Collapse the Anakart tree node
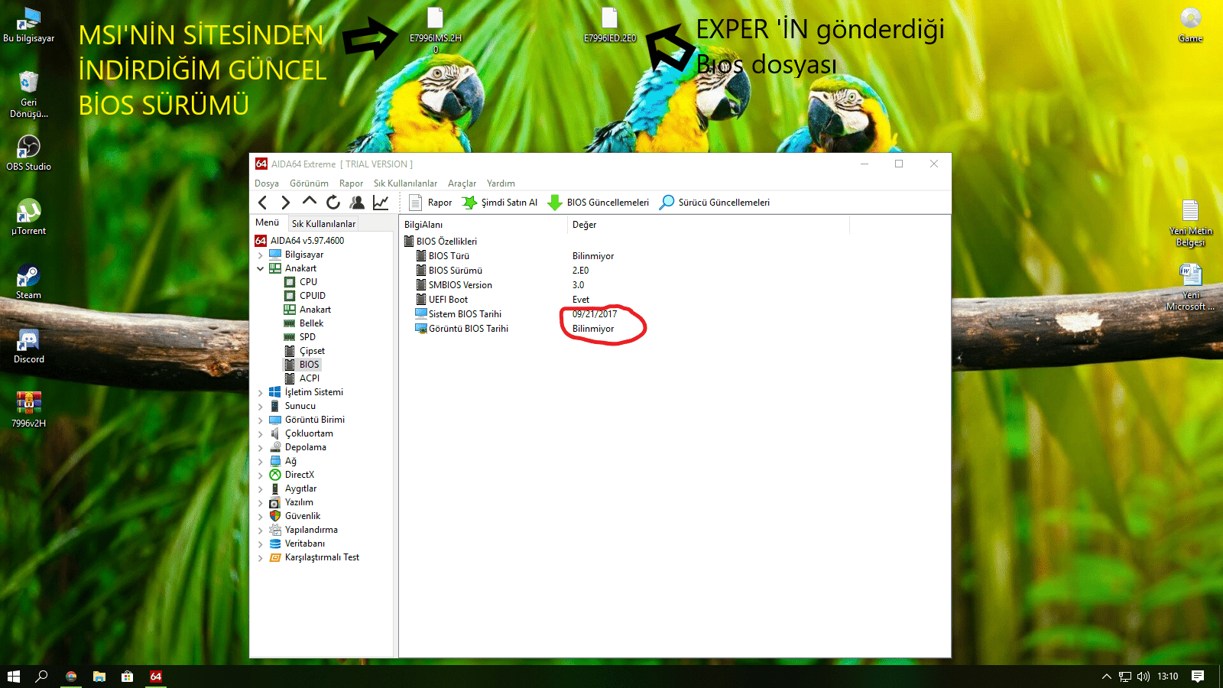The width and height of the screenshot is (1223, 688). [x=261, y=269]
